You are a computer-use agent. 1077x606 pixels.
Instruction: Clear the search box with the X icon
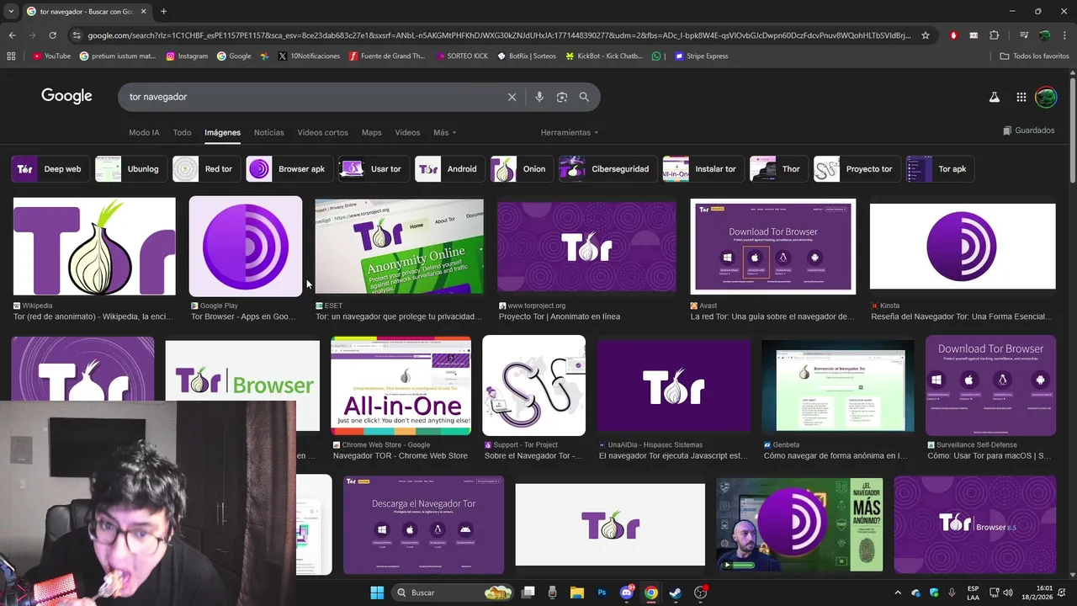click(512, 97)
